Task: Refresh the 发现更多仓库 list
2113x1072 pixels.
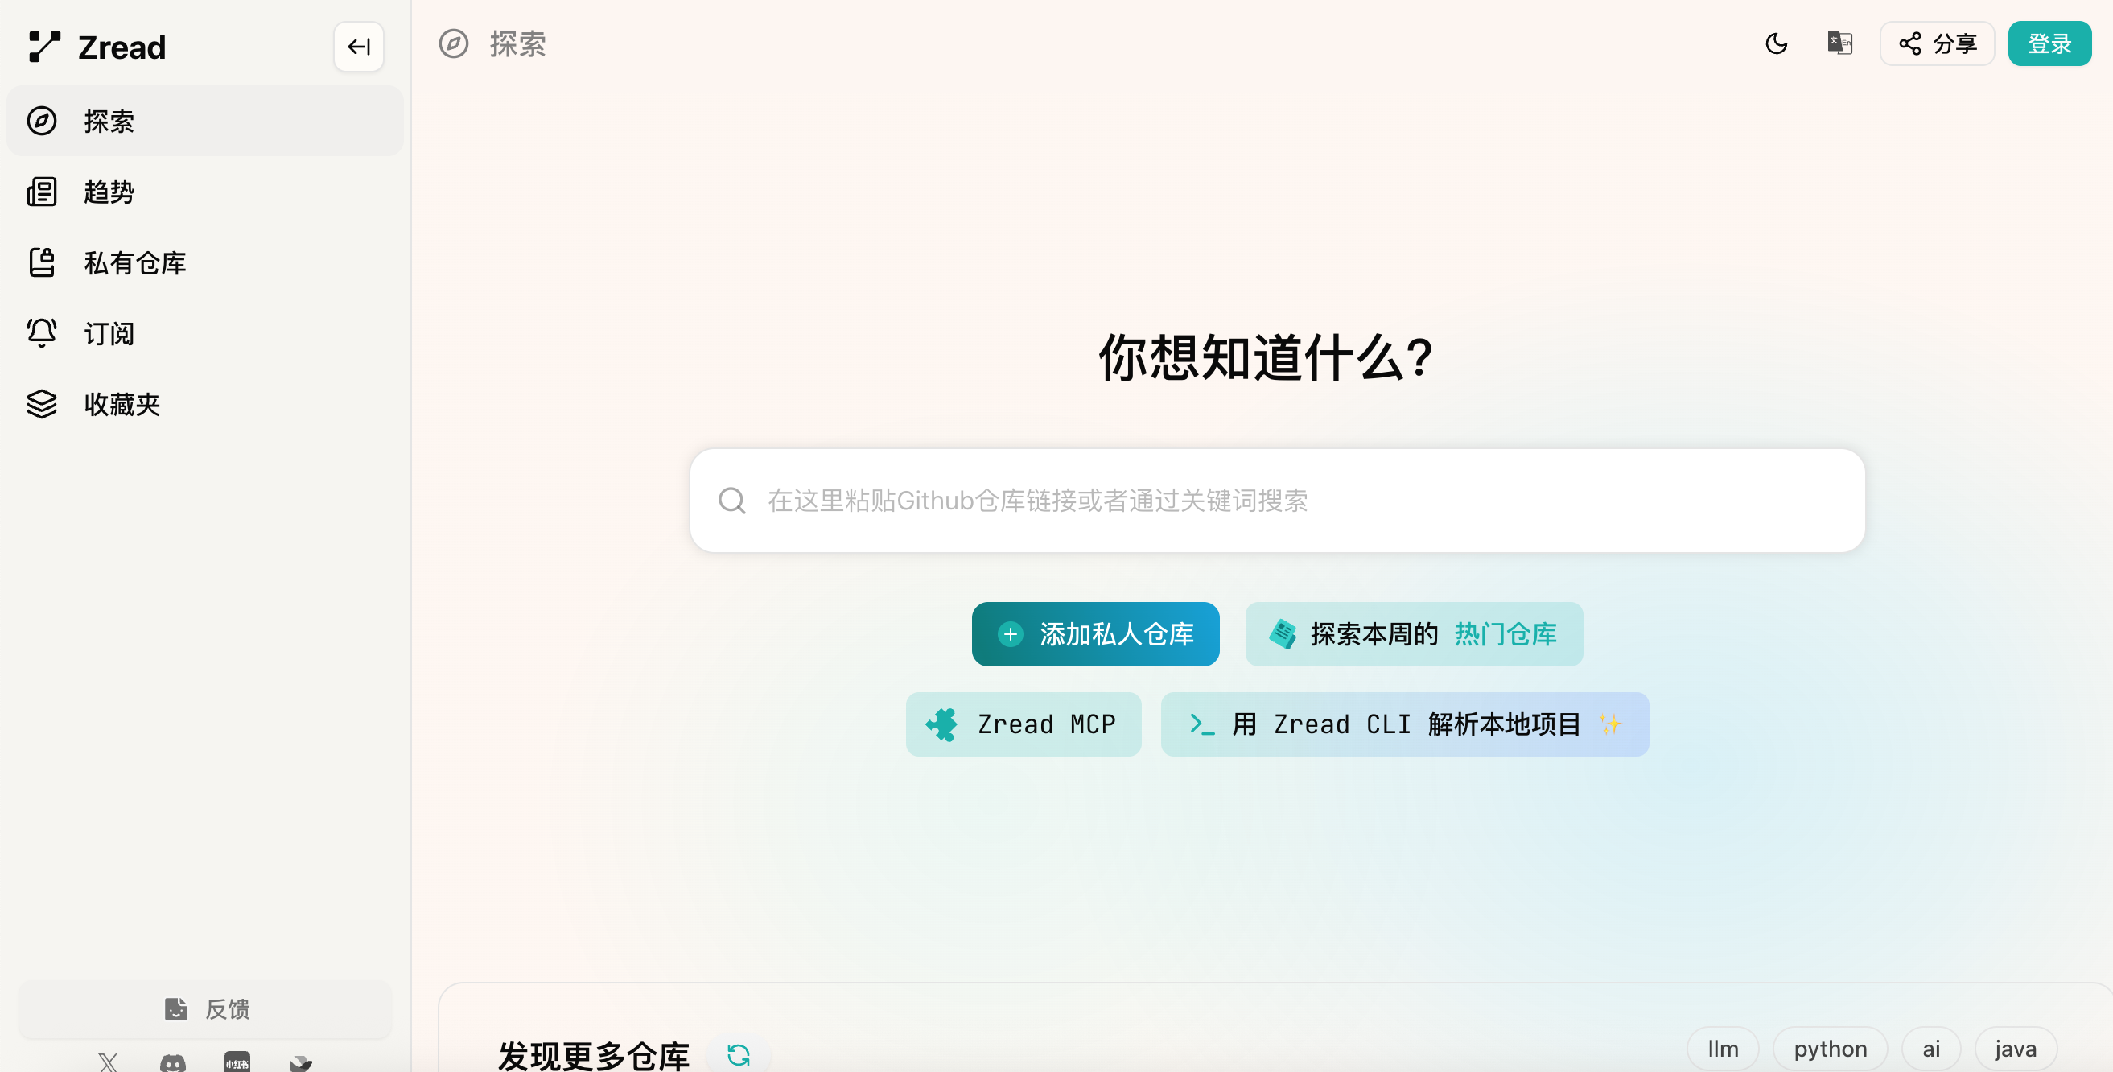Action: (x=737, y=1055)
